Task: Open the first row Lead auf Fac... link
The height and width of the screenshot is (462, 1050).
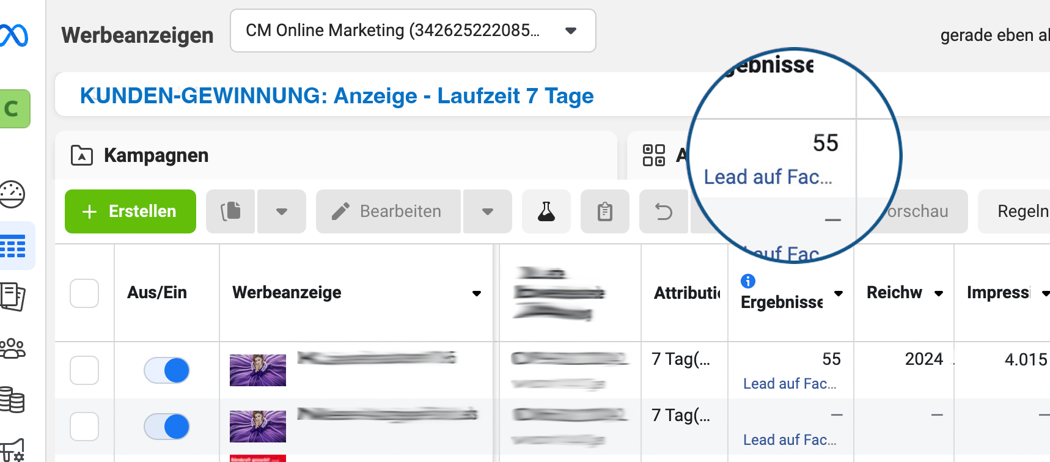Action: click(790, 384)
